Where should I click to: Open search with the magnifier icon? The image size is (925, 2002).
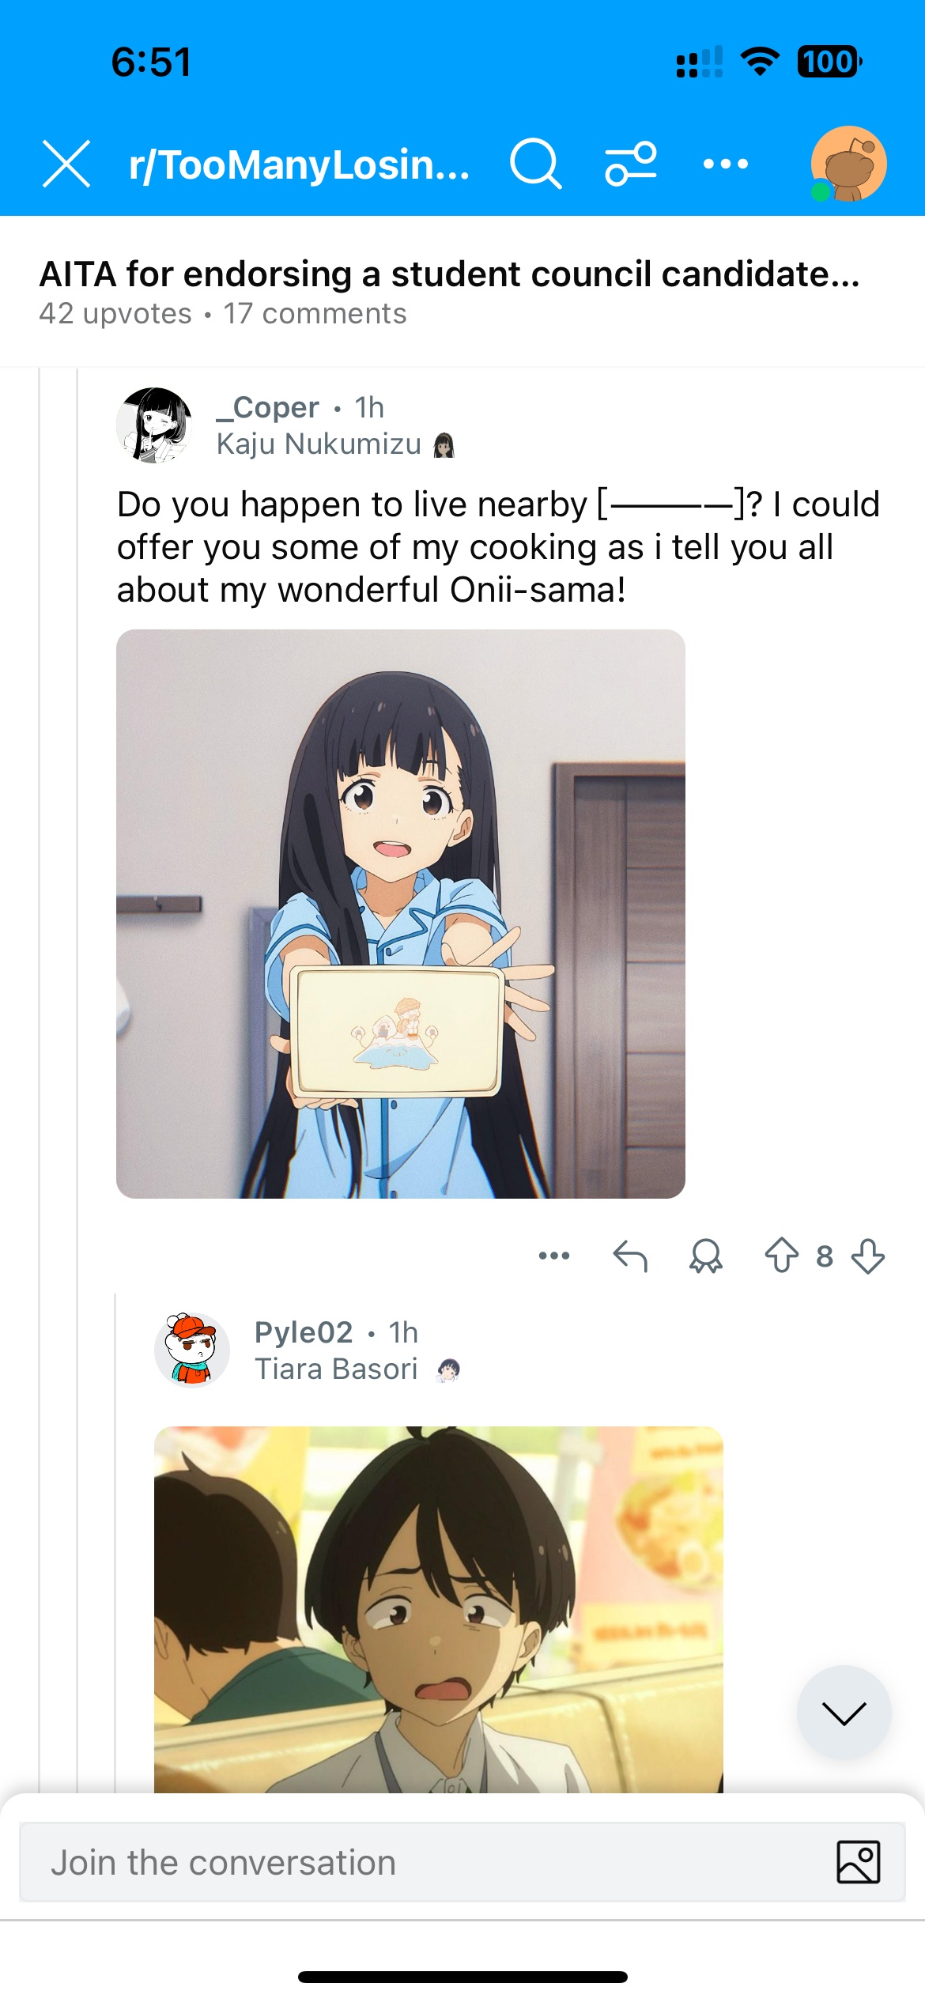pos(536,164)
